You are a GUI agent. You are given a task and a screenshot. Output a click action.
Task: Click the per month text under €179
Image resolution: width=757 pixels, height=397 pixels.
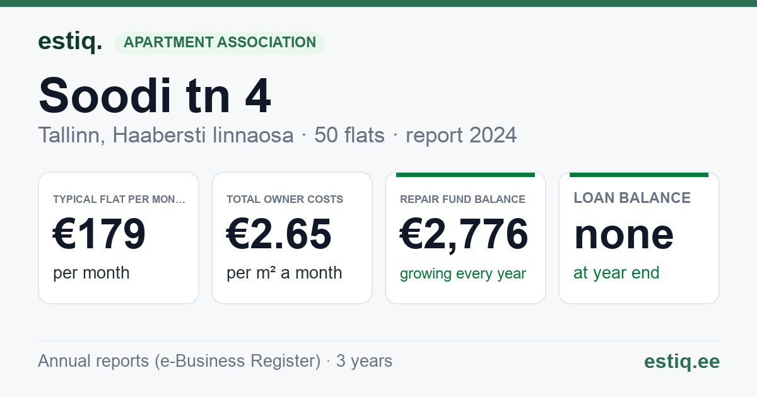click(x=91, y=273)
